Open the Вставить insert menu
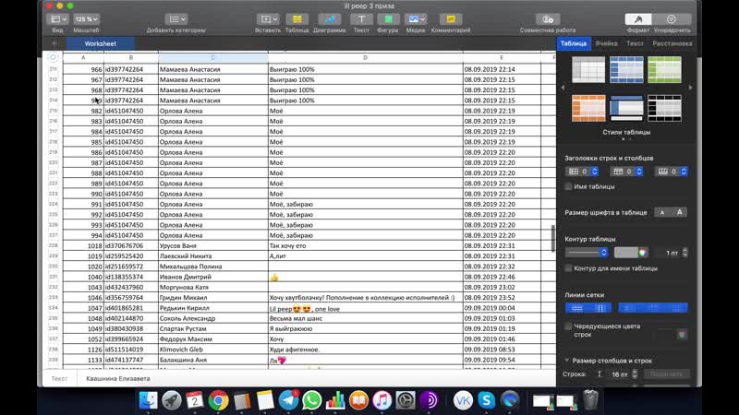The height and width of the screenshot is (415, 739). 267,19
